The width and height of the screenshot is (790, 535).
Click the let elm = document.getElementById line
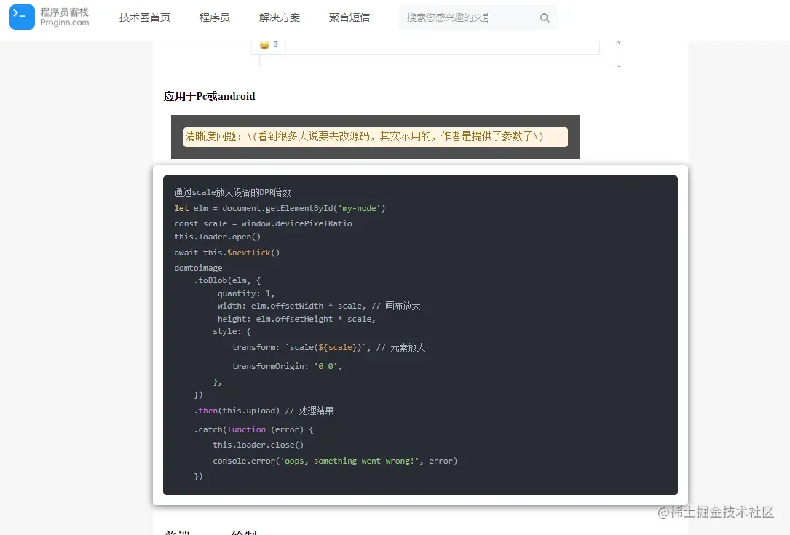[280, 208]
